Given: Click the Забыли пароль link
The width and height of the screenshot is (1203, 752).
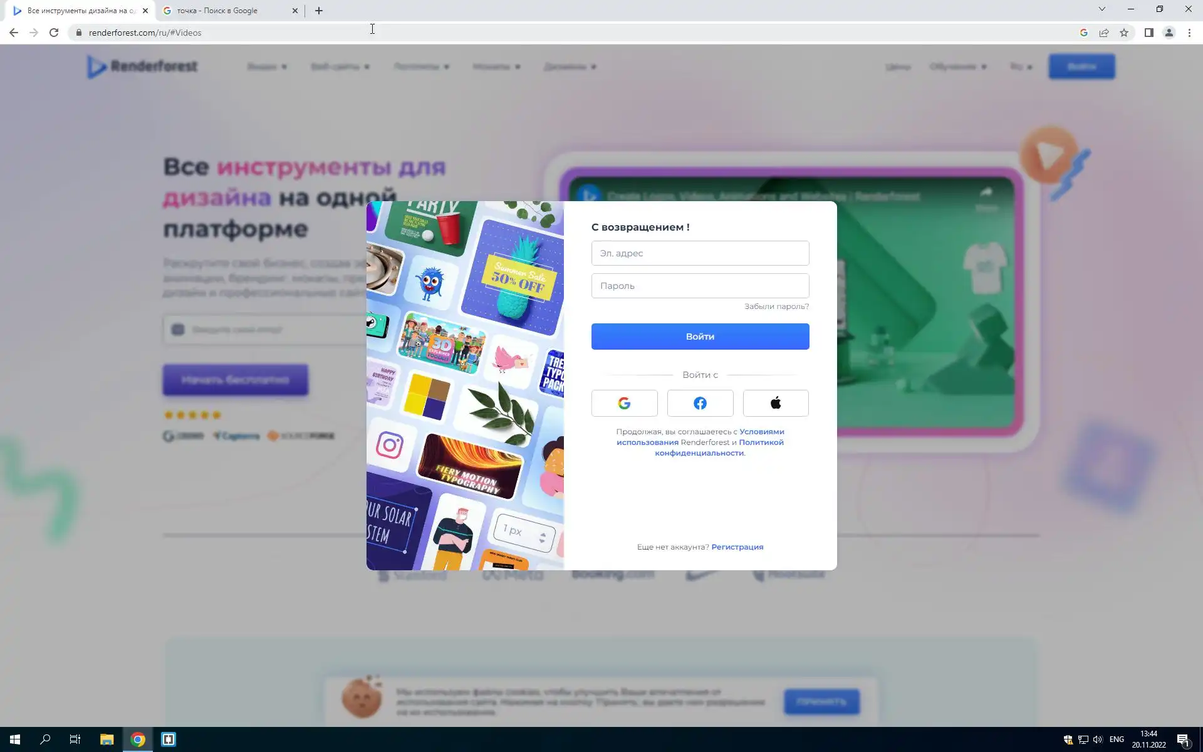Looking at the screenshot, I should tap(776, 306).
